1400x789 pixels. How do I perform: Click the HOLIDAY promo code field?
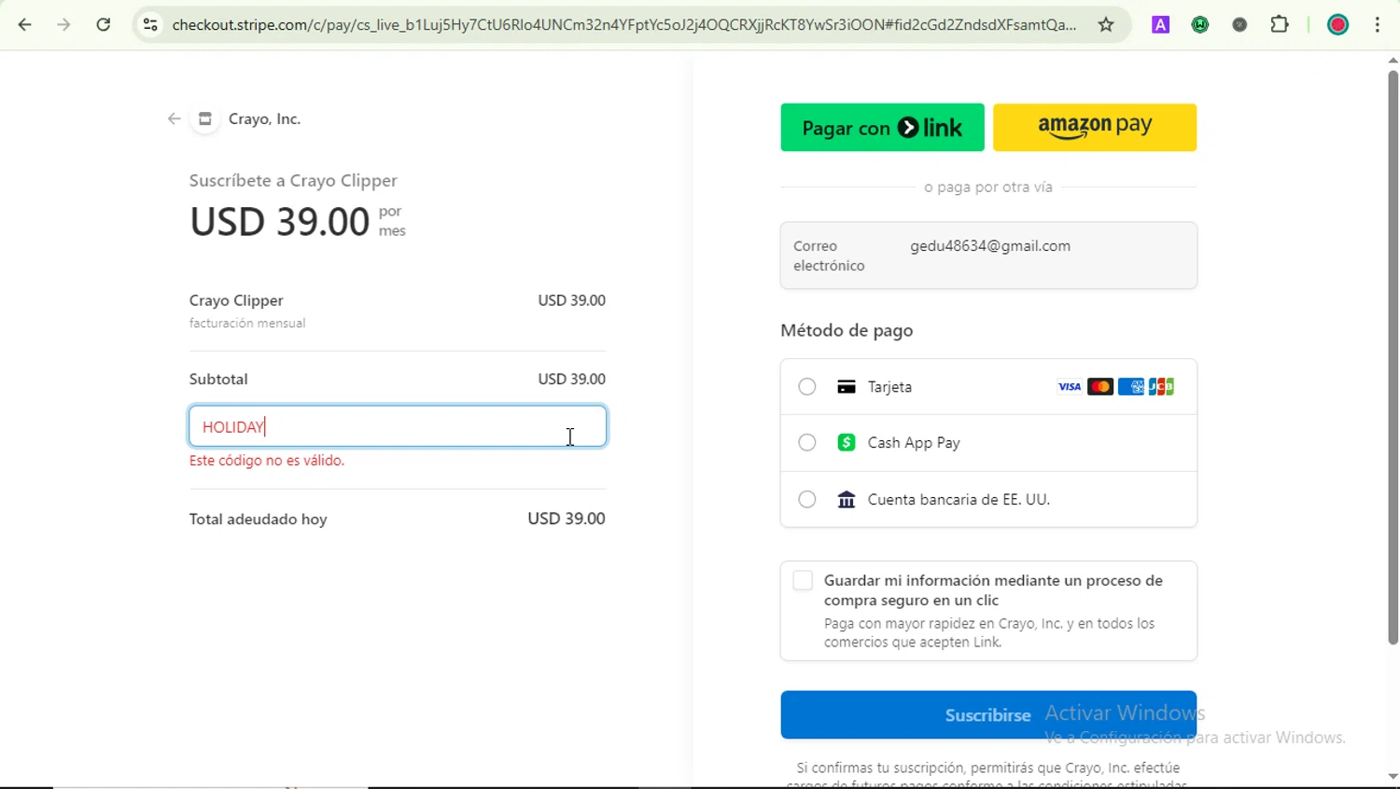(398, 426)
